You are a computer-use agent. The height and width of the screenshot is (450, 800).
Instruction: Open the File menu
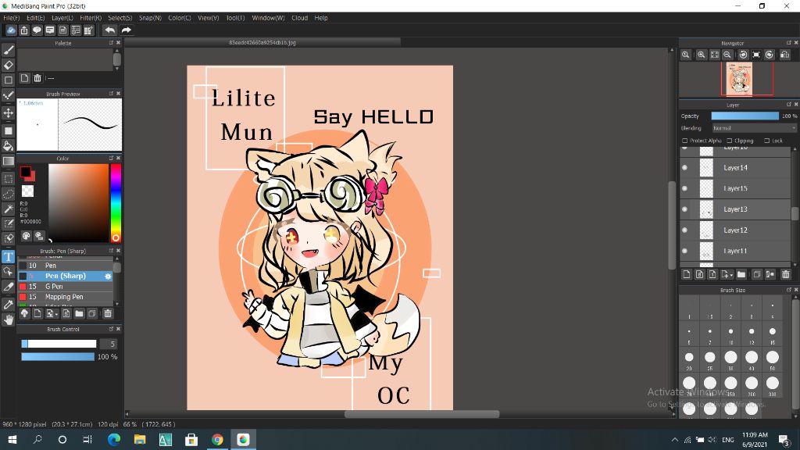tap(11, 18)
